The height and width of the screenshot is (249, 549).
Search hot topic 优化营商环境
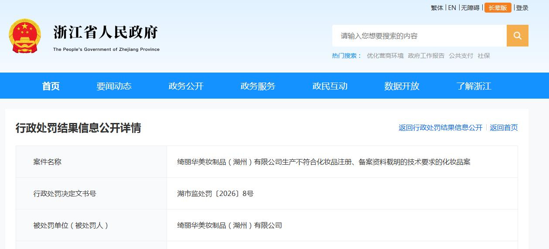point(385,56)
